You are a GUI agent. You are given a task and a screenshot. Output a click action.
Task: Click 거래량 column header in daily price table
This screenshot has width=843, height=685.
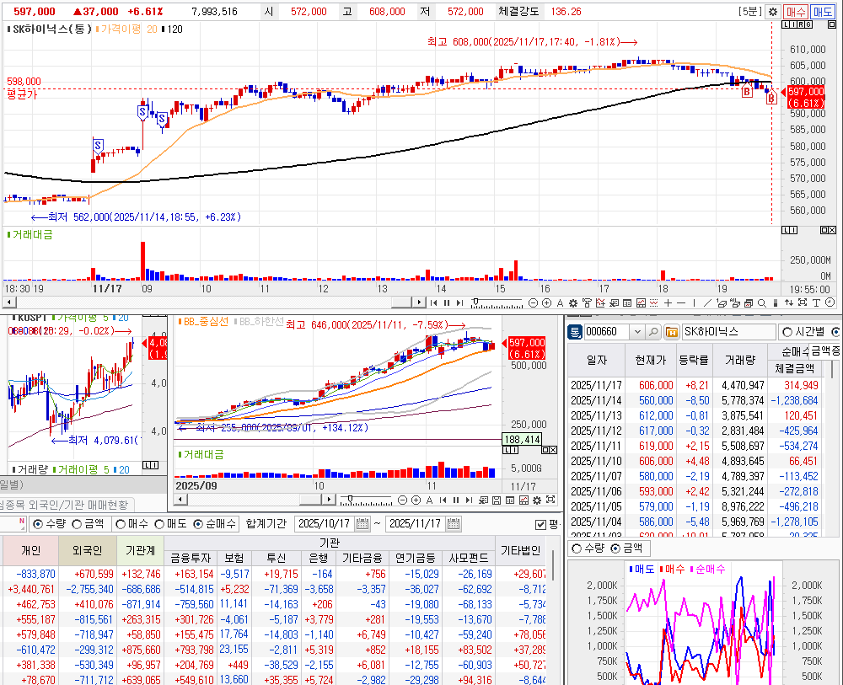pos(740,360)
